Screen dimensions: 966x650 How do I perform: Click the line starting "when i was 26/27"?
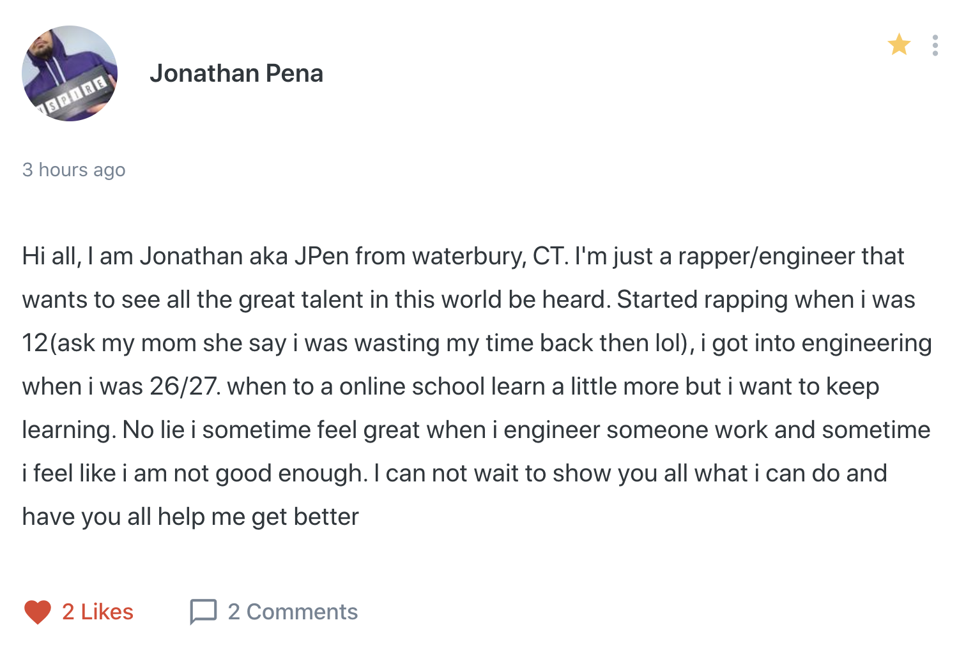pos(450,386)
